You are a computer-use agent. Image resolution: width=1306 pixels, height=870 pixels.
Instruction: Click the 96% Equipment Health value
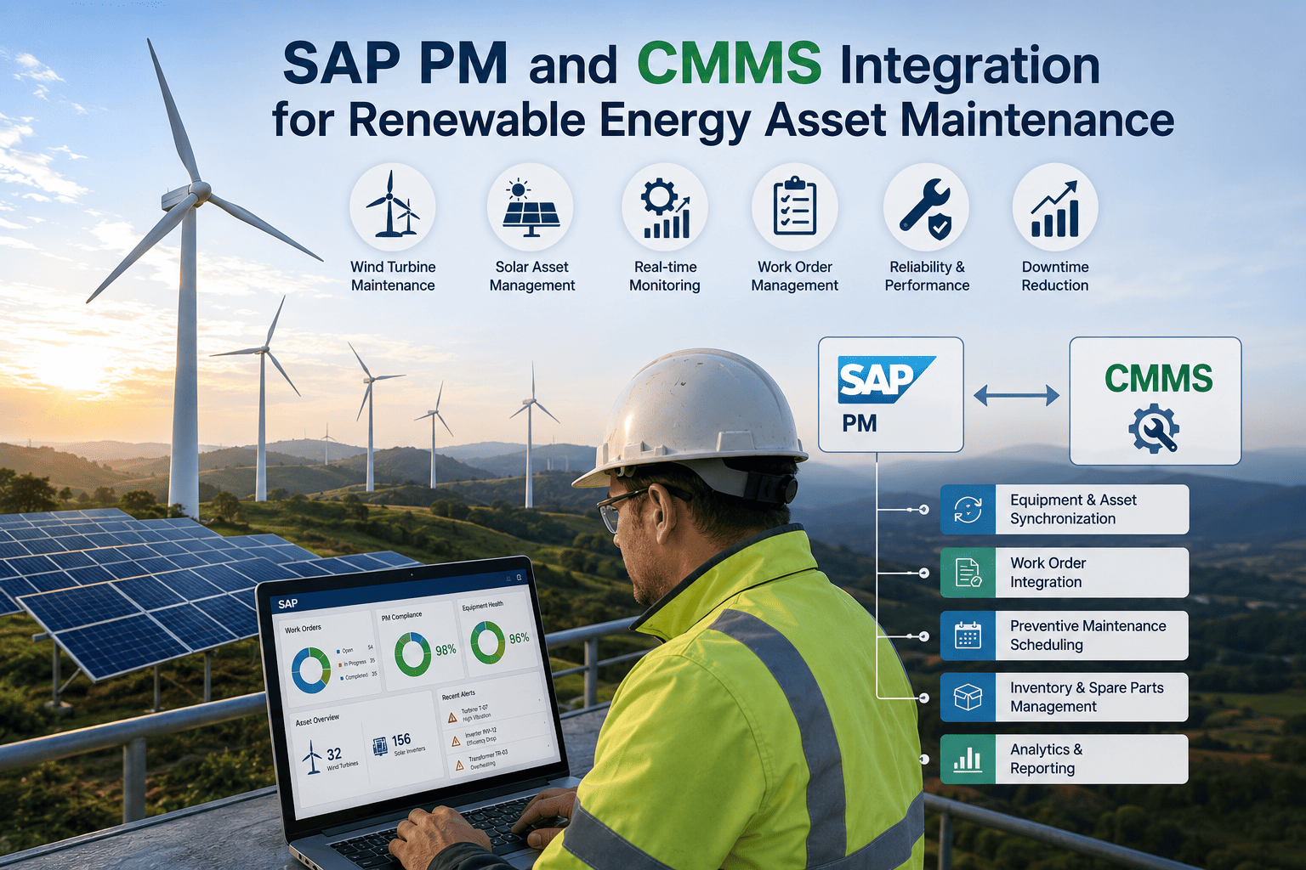[520, 638]
